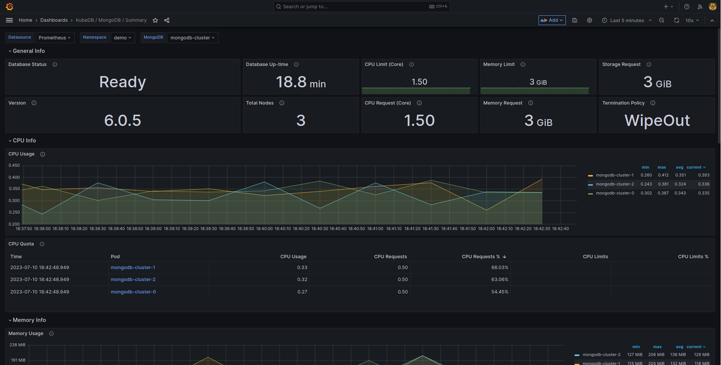The image size is (721, 365).
Task: Open the CPU Usage panel info tooltip
Action: click(42, 154)
